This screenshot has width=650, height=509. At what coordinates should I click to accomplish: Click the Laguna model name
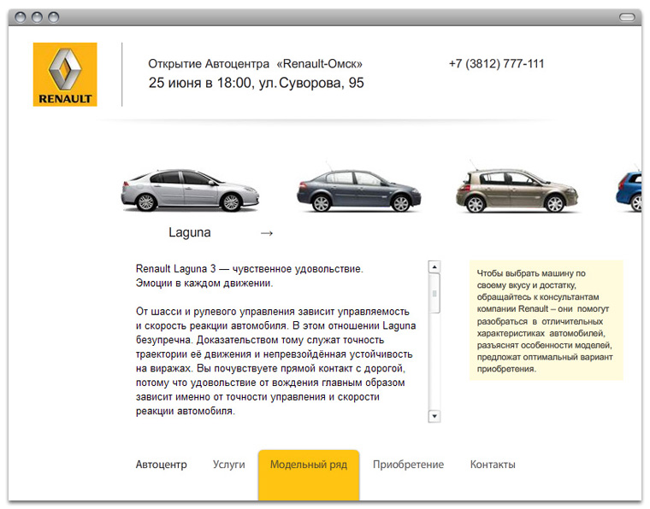(190, 232)
